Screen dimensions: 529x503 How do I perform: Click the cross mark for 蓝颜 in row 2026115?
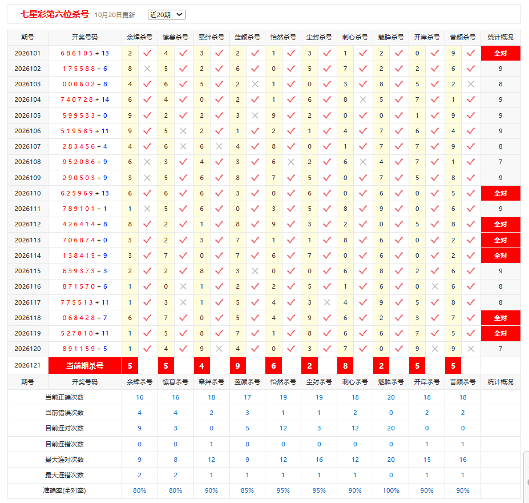(255, 271)
